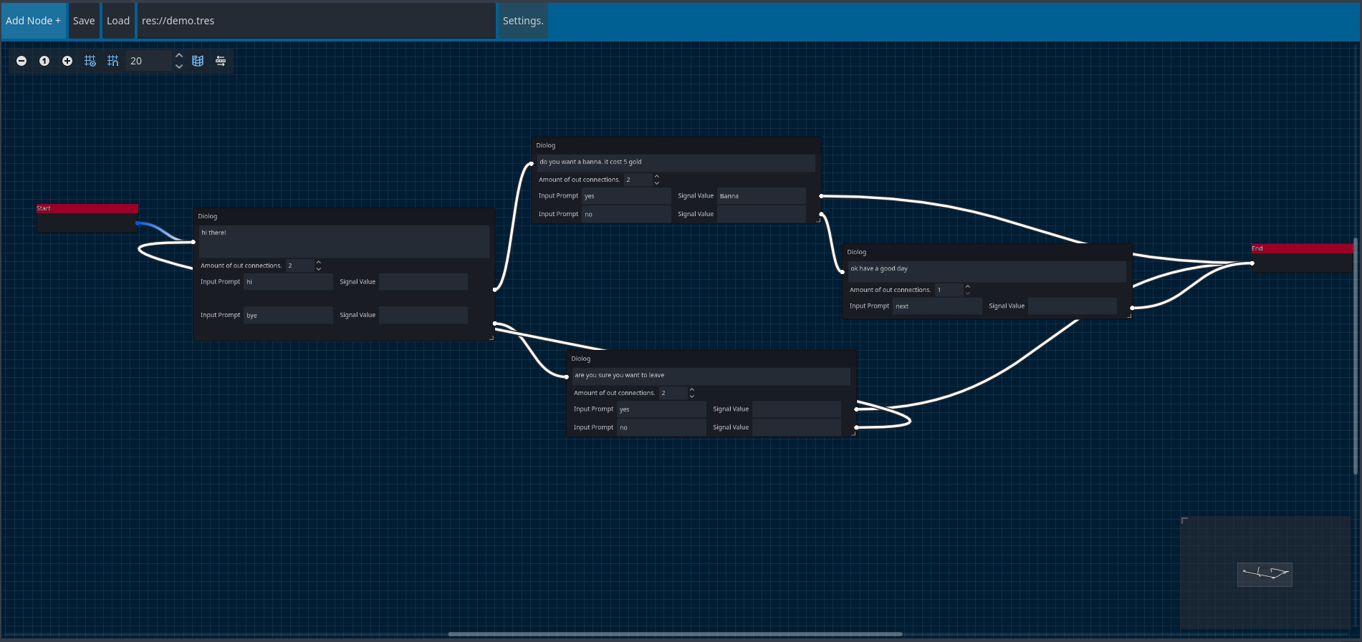Click the arrange nodes icon
The height and width of the screenshot is (642, 1362).
(221, 61)
